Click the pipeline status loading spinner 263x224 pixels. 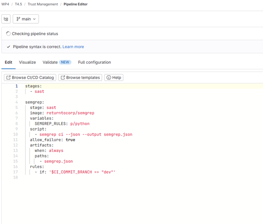click(8, 34)
